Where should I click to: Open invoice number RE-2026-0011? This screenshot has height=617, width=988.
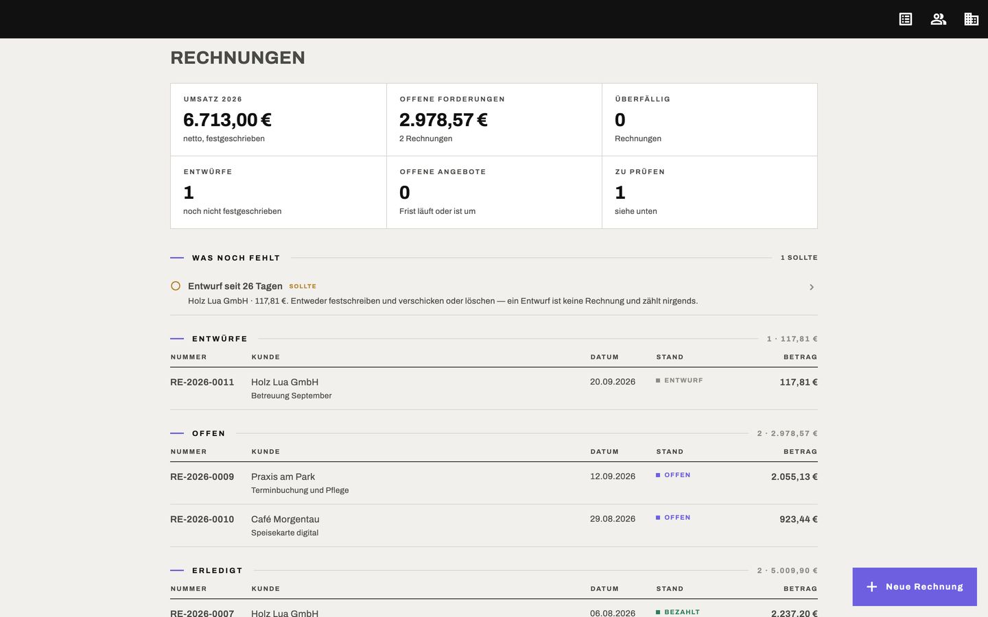click(202, 382)
